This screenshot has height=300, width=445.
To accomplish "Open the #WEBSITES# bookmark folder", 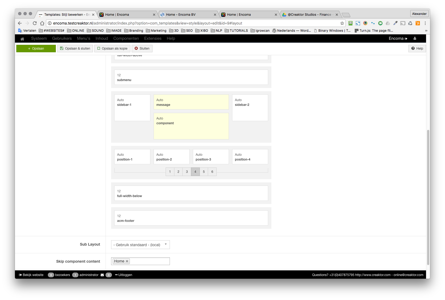I will tap(52, 31).
